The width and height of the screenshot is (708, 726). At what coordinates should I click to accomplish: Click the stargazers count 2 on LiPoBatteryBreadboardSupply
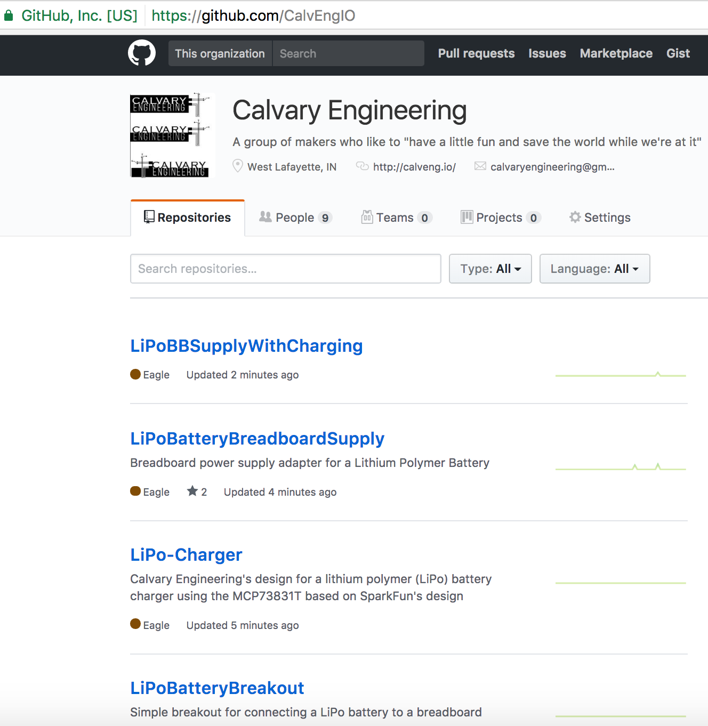point(204,492)
